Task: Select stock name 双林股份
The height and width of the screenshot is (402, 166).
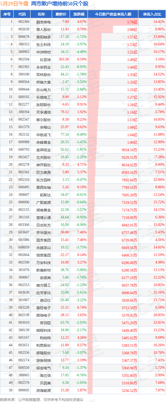Action: click(x=44, y=75)
